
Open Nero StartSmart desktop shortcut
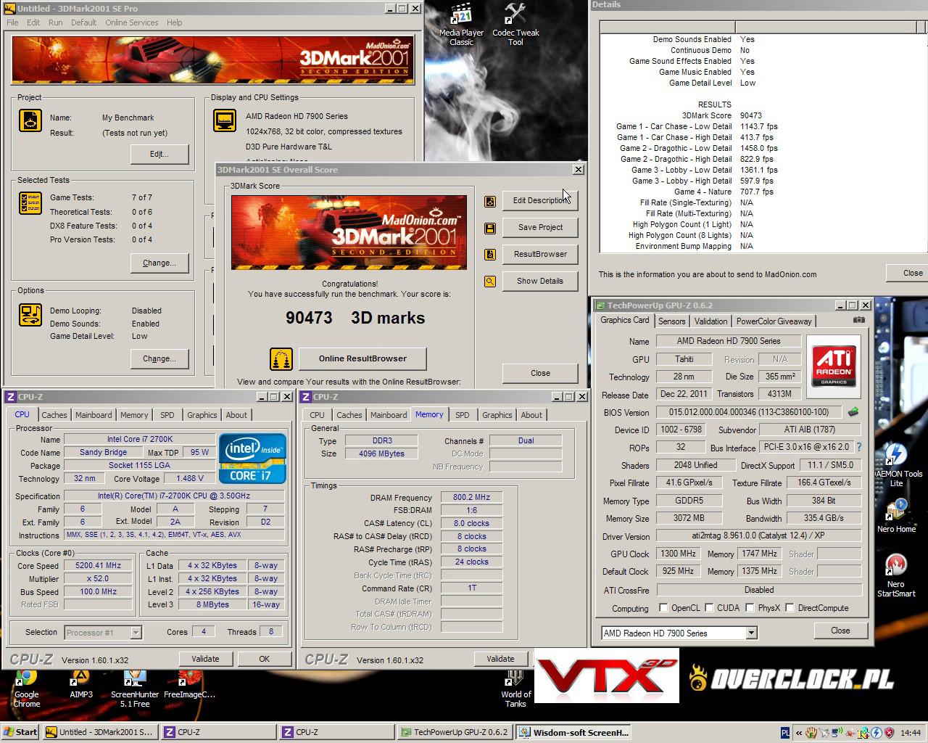pos(896,576)
